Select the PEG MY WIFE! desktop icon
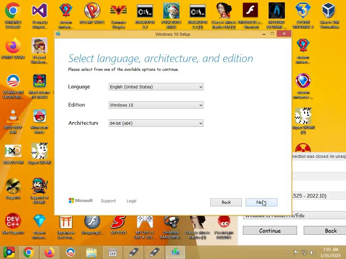The image size is (346, 259). (92, 13)
